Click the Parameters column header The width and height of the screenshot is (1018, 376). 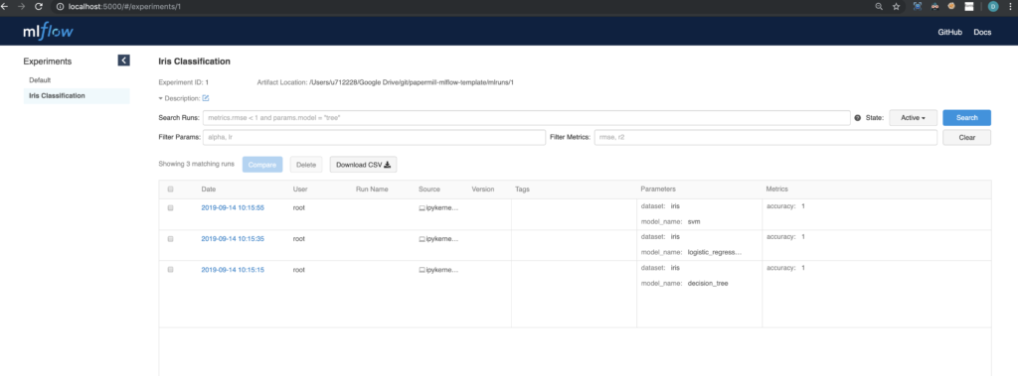point(658,189)
